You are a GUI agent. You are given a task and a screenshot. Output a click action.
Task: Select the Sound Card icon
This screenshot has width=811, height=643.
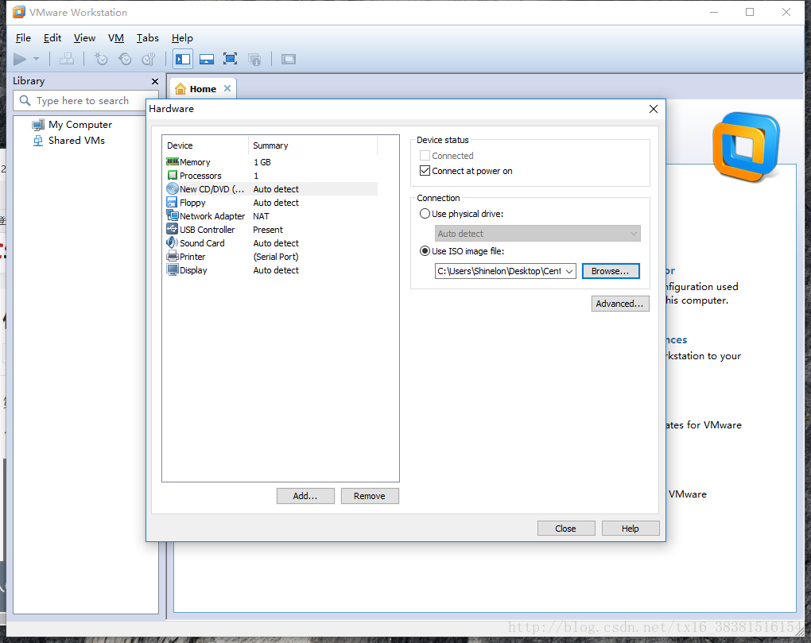click(x=173, y=242)
